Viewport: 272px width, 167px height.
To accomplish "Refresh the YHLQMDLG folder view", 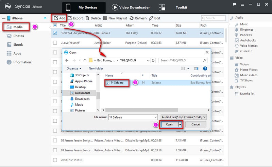I will (153, 61).
